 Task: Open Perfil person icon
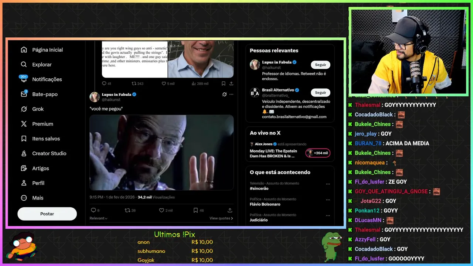pos(24,183)
